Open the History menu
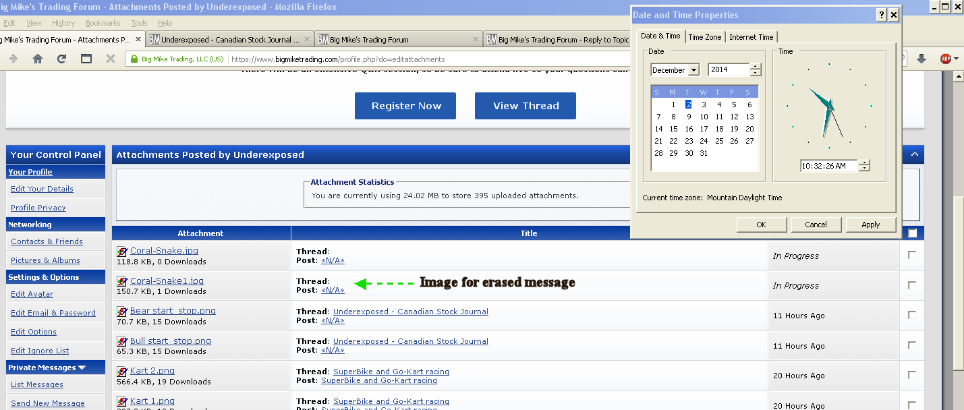The height and width of the screenshot is (410, 964). tap(63, 23)
